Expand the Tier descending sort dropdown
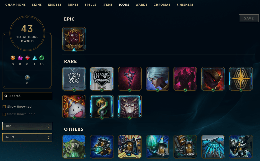This screenshot has width=260, height=161. point(27,137)
